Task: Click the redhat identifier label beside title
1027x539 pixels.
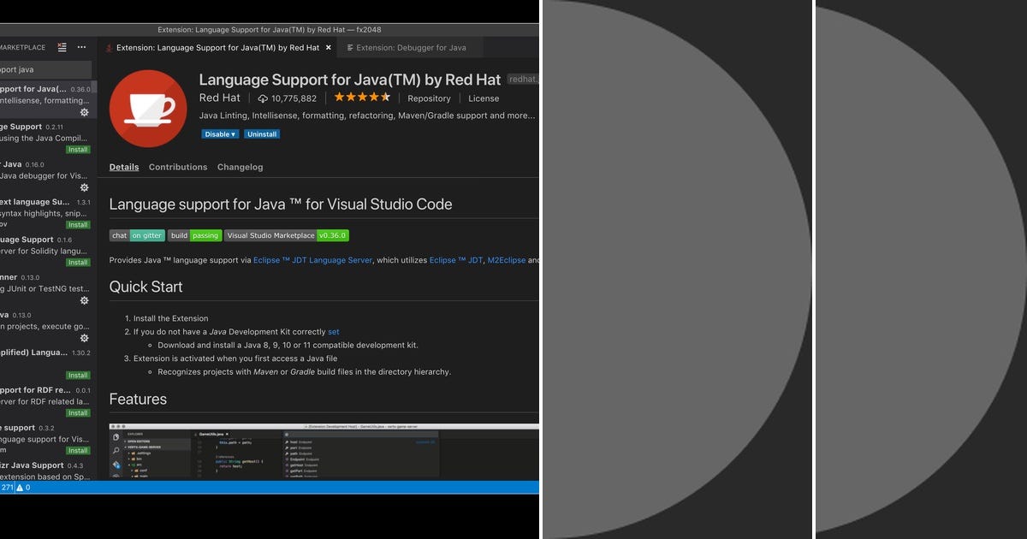Action: pos(523,80)
